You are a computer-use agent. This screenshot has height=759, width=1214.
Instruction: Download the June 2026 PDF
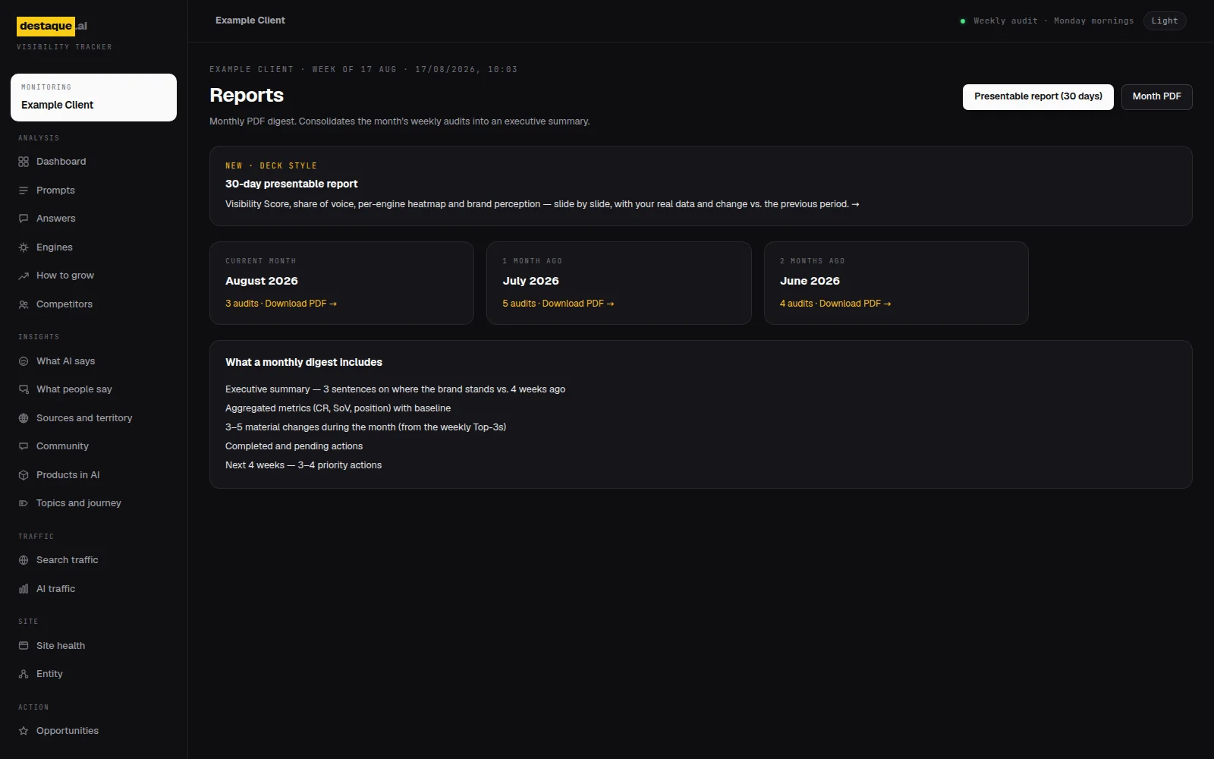(835, 304)
